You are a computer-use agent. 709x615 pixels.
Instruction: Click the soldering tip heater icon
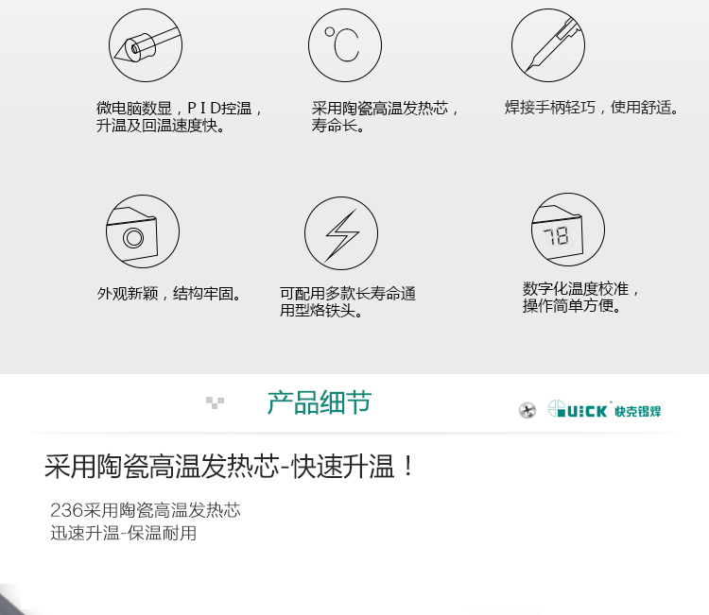tap(146, 45)
